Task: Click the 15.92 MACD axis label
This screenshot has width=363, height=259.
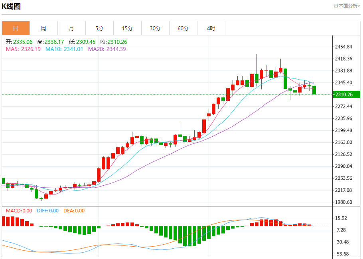Action: point(341,218)
